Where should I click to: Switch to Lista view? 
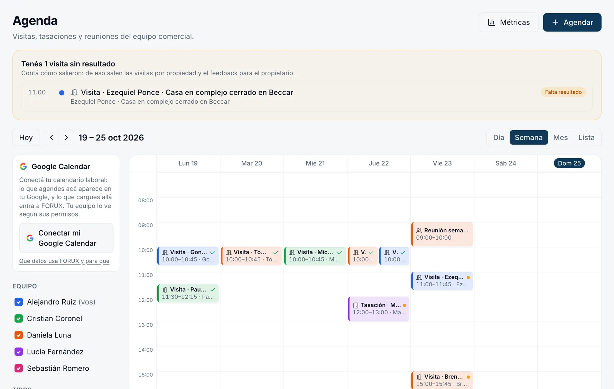(586, 138)
